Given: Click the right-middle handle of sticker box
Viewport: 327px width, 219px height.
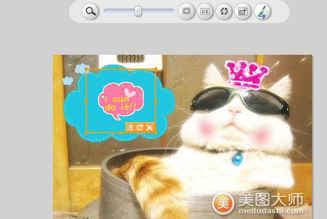Looking at the screenshot, I should coord(155,101).
